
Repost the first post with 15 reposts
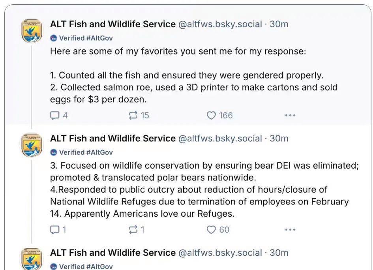coord(133,115)
